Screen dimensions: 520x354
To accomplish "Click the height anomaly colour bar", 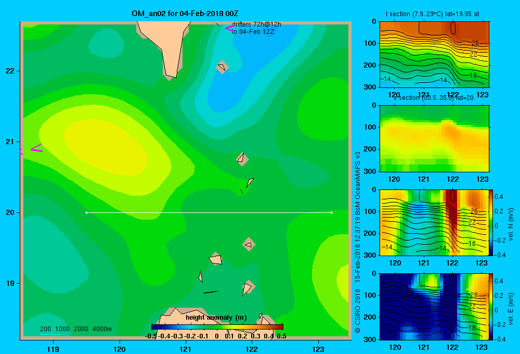I will (217, 327).
